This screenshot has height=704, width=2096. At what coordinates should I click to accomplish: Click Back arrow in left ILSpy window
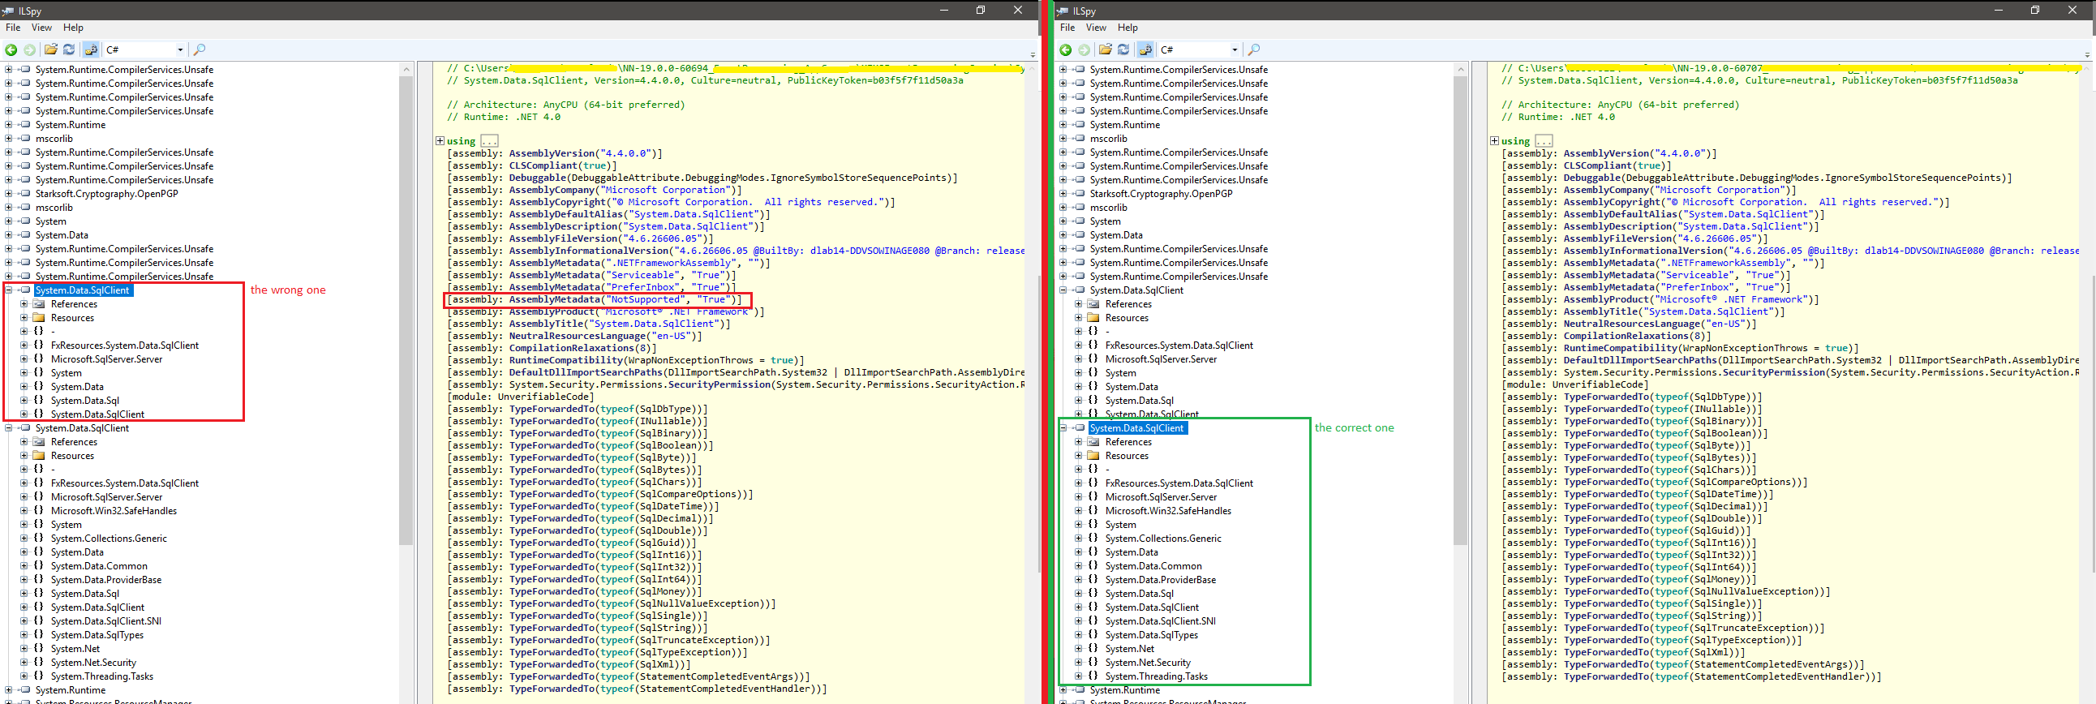[x=11, y=50]
